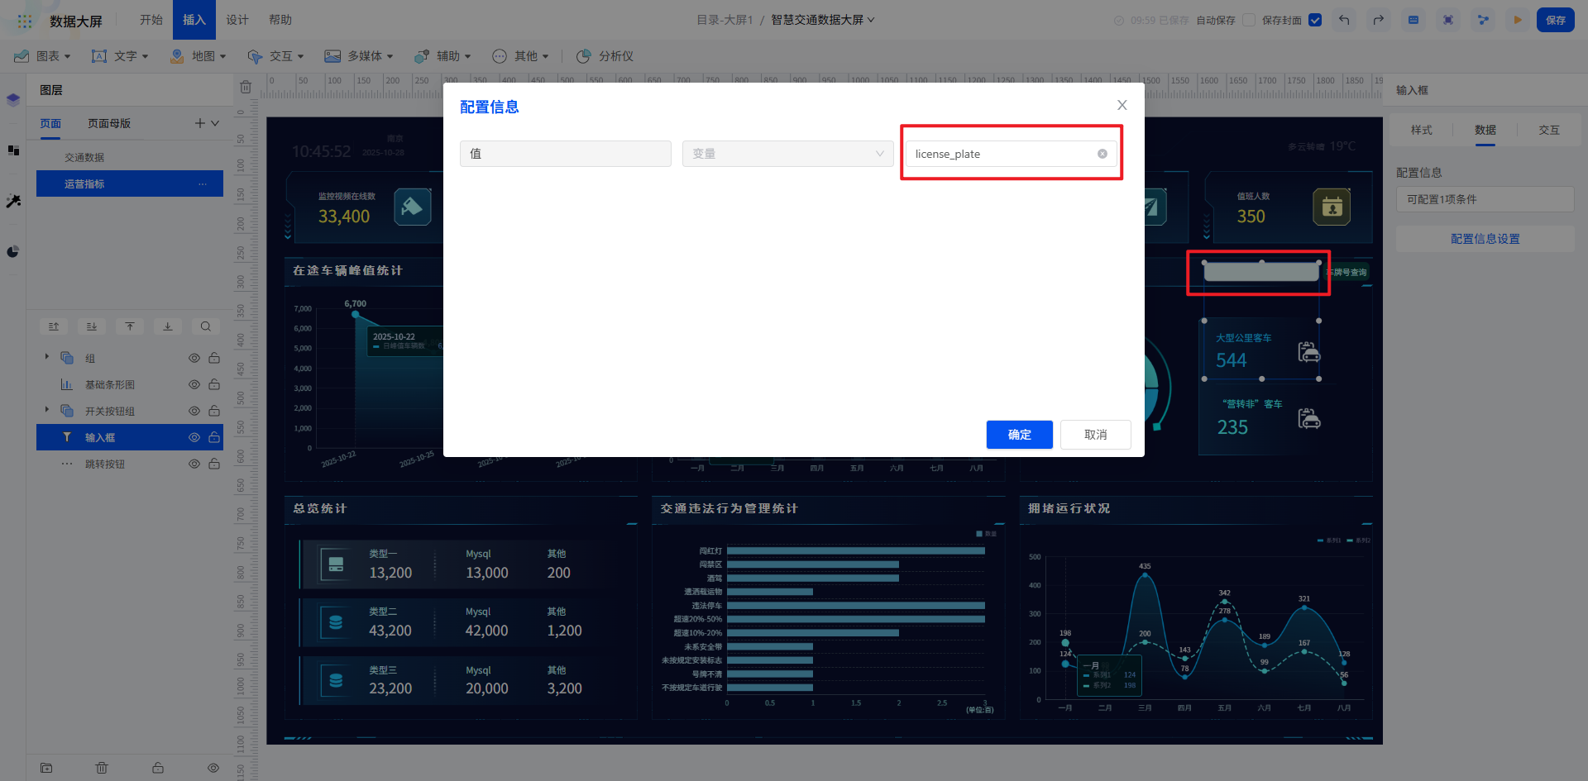Switch to the 页面母版 tab
Viewport: 1588px width, 781px height.
tap(109, 123)
